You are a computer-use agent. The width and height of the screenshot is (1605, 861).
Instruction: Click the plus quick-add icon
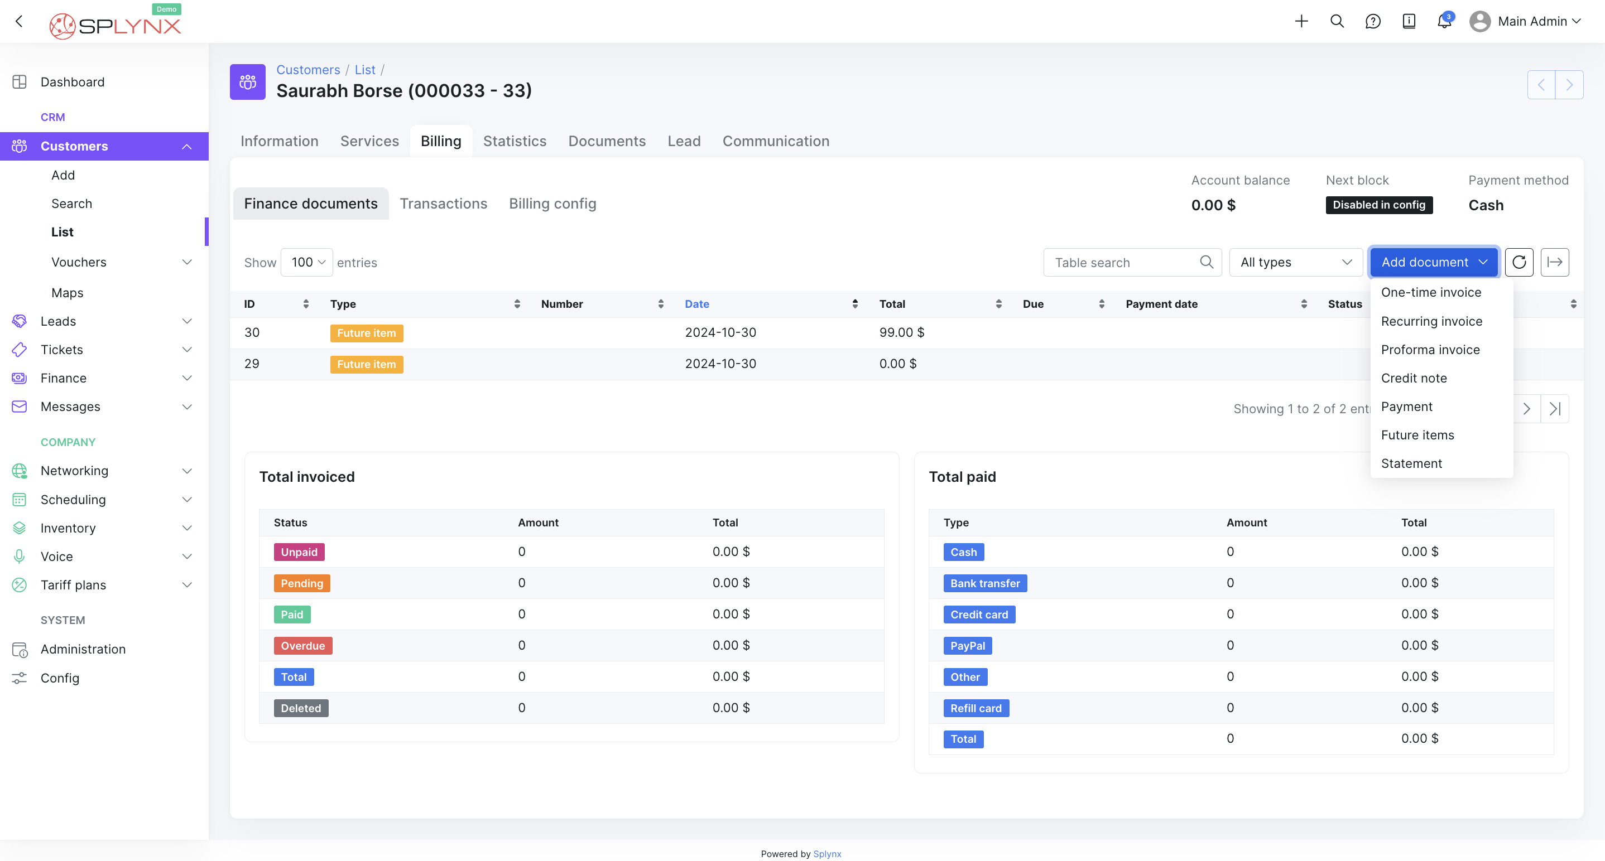pos(1301,21)
